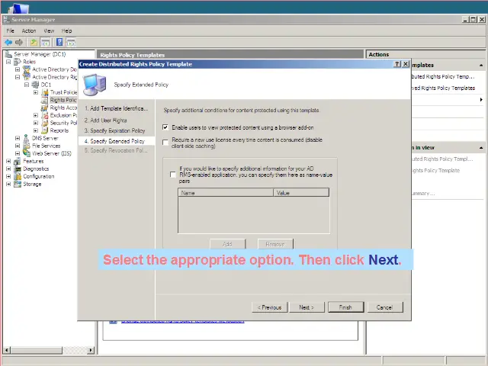488x366 pixels.
Task: Click the Forward arrow toolbar icon
Action: tap(19, 43)
